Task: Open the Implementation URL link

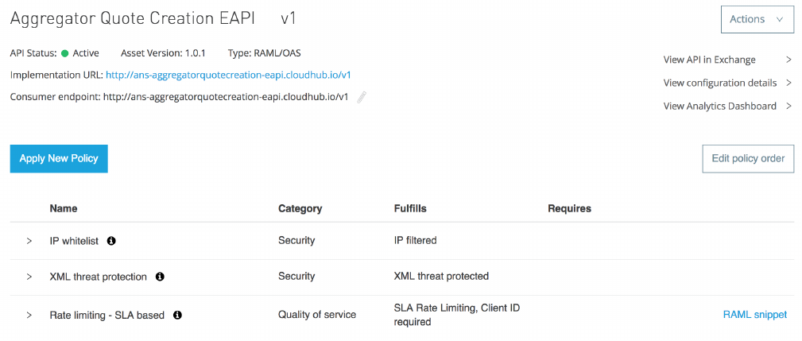Action: 228,75
